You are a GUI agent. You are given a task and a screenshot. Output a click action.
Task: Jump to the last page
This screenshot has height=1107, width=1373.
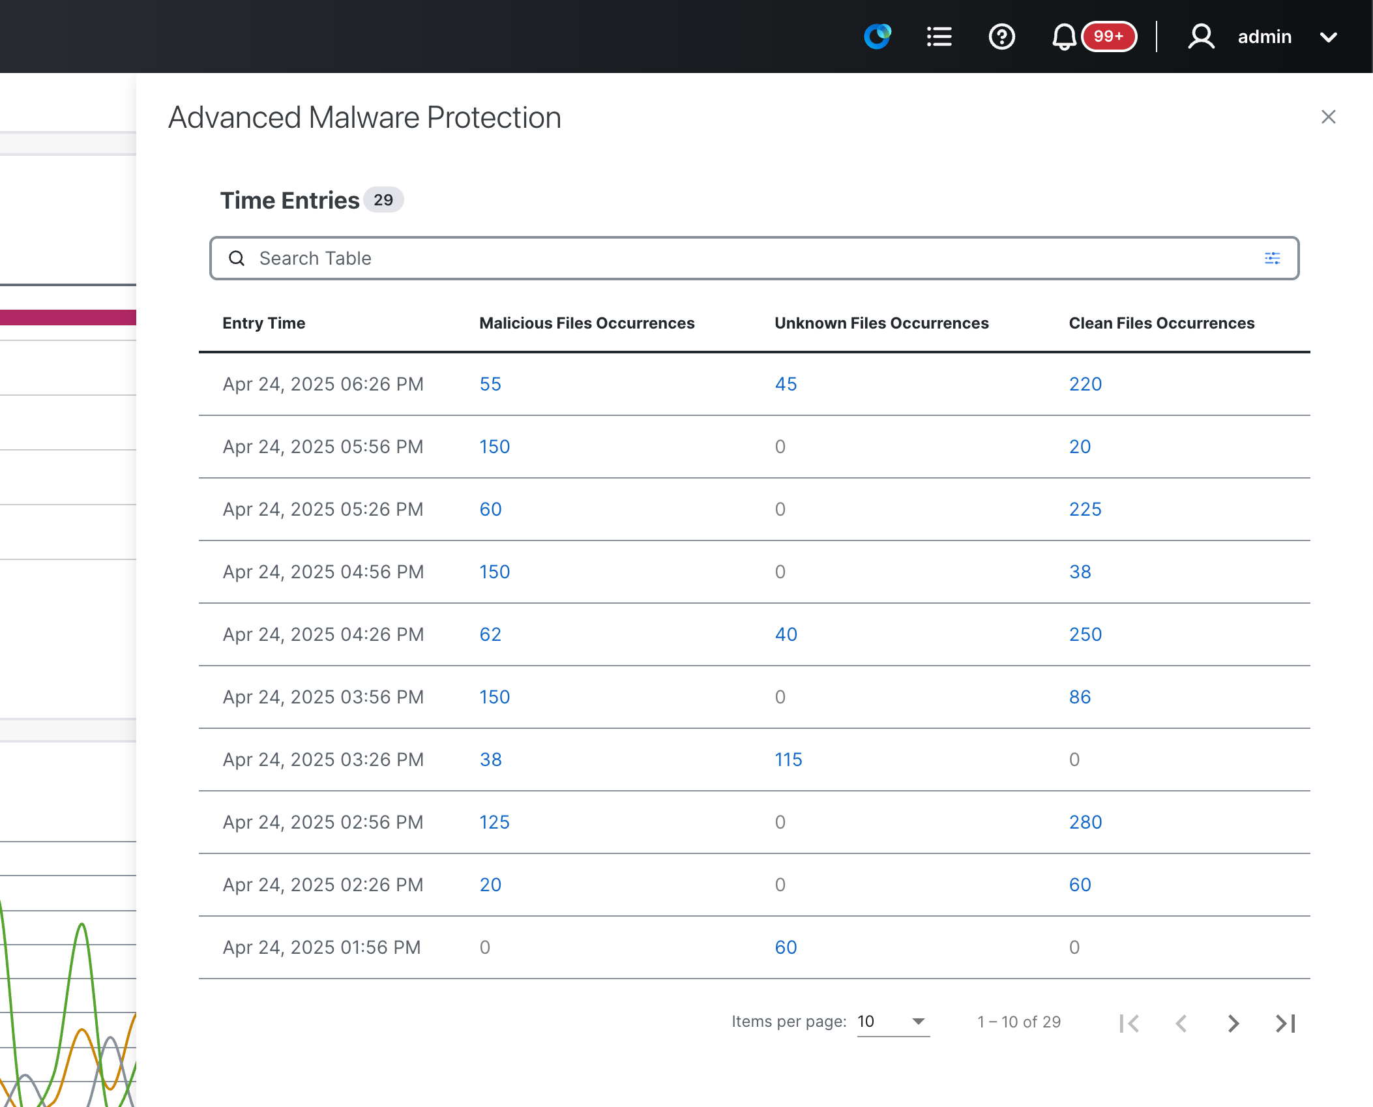coord(1285,1023)
